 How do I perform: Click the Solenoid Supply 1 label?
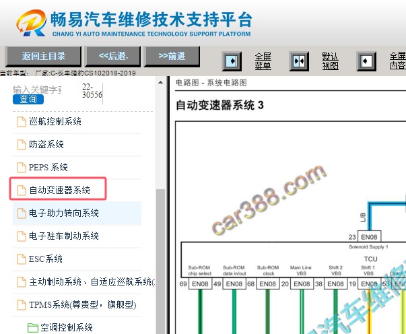pyautogui.click(x=368, y=247)
